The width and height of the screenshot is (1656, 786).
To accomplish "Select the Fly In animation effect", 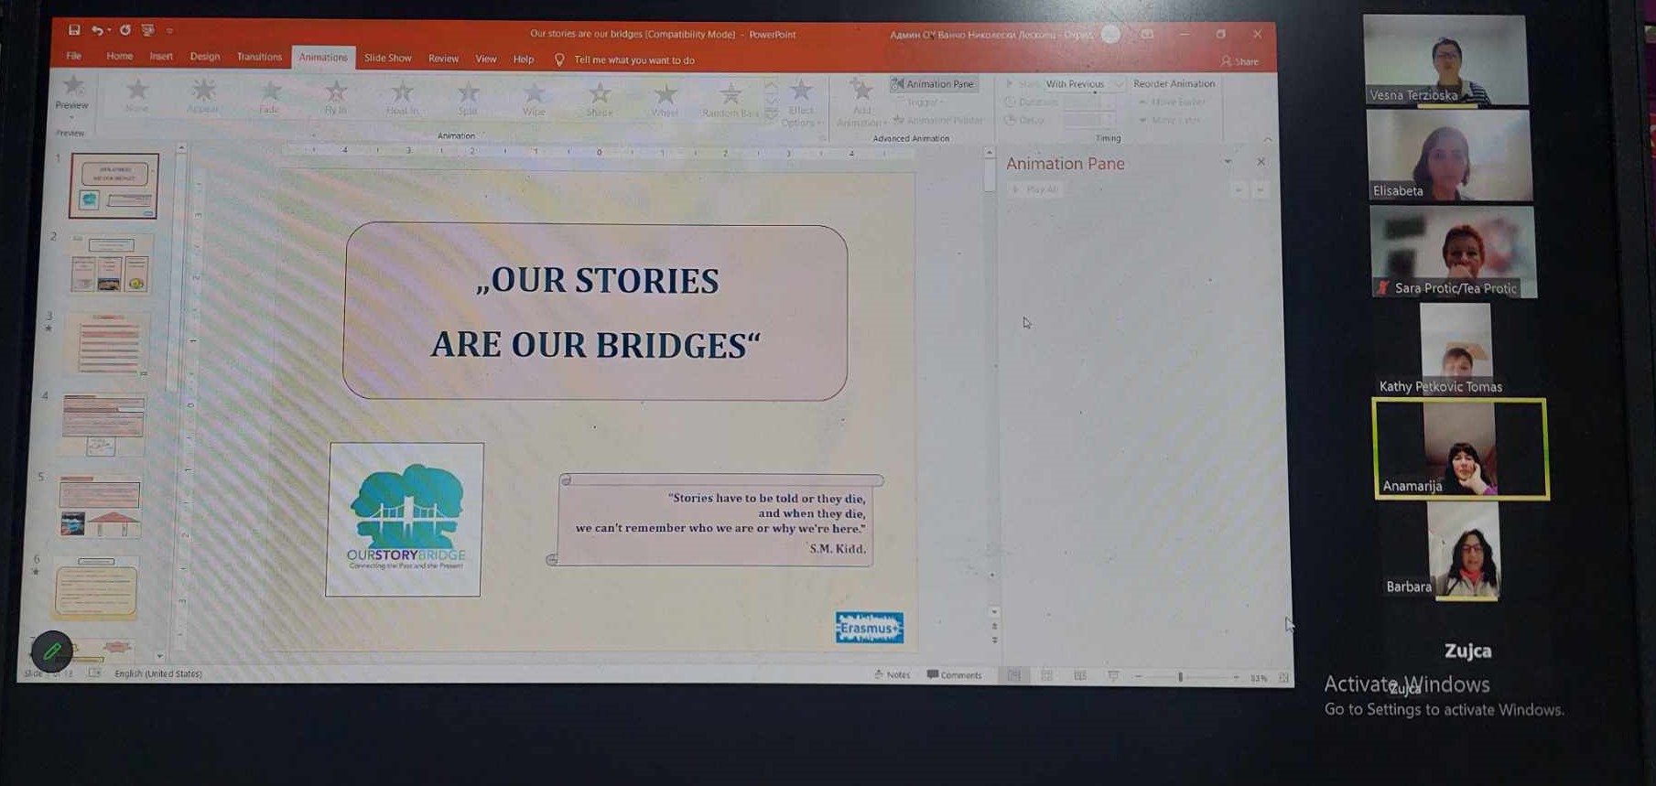I will (x=336, y=95).
